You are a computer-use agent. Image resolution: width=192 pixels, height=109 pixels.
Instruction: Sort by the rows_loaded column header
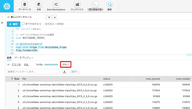(176, 79)
